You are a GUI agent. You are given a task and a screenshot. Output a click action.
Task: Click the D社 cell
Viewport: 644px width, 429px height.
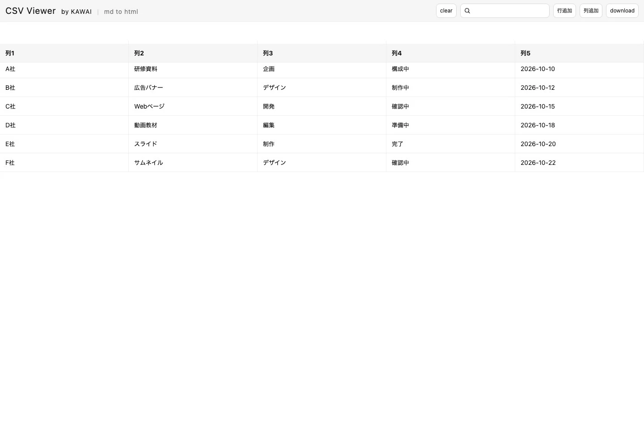tap(64, 125)
